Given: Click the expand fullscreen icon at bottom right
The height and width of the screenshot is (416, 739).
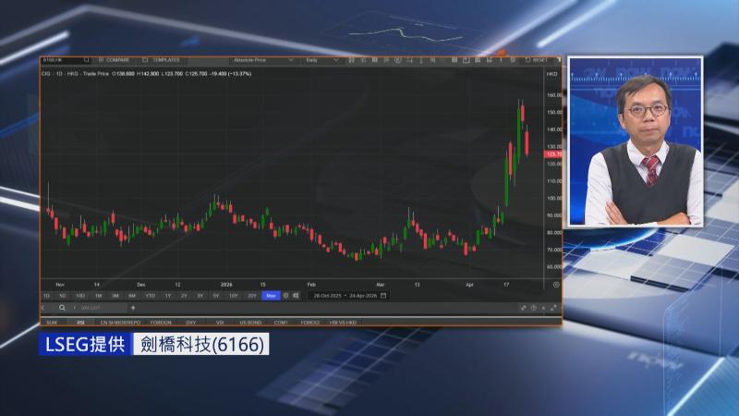Looking at the screenshot, I should point(553,308).
